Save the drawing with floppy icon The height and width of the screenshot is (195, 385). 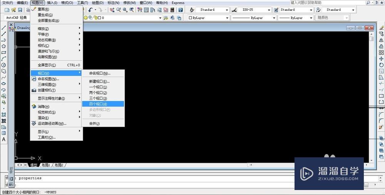pos(20,10)
